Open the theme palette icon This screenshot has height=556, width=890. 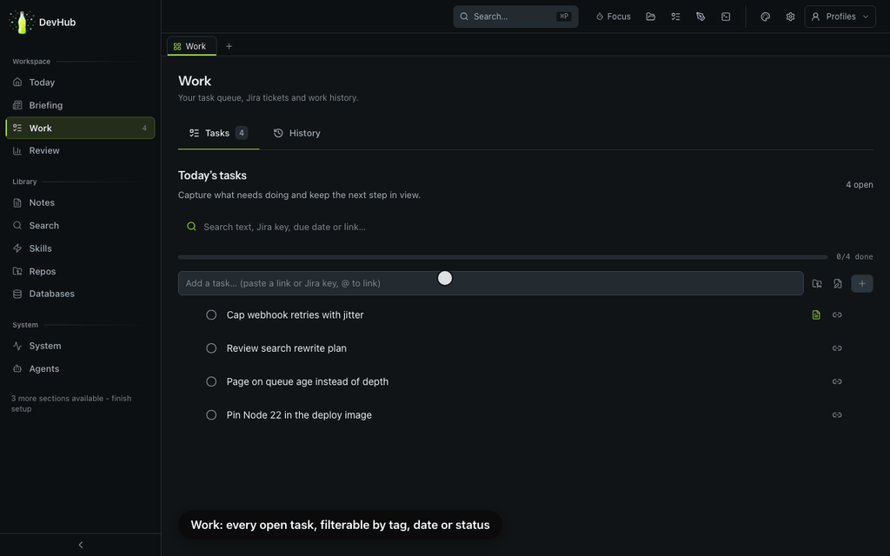coord(765,17)
